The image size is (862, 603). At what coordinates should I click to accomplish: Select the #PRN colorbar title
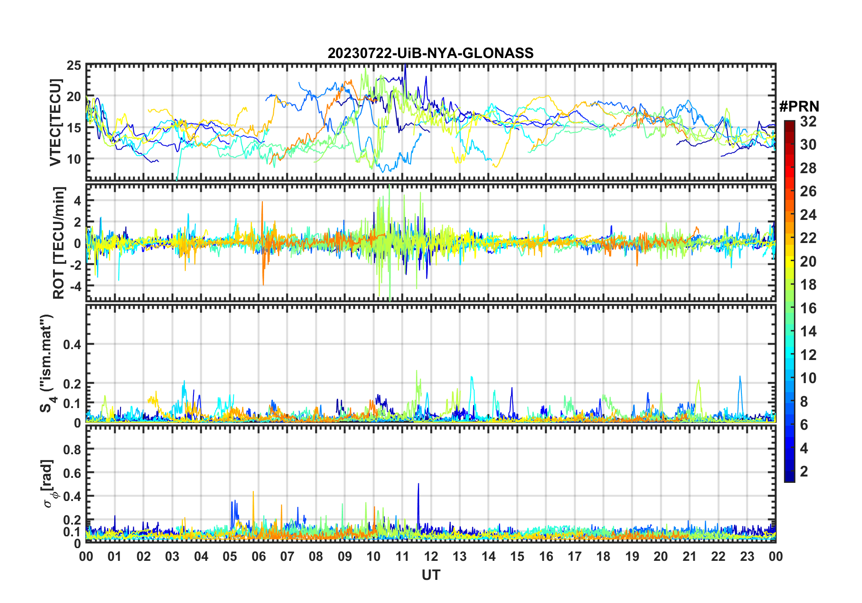coord(799,107)
